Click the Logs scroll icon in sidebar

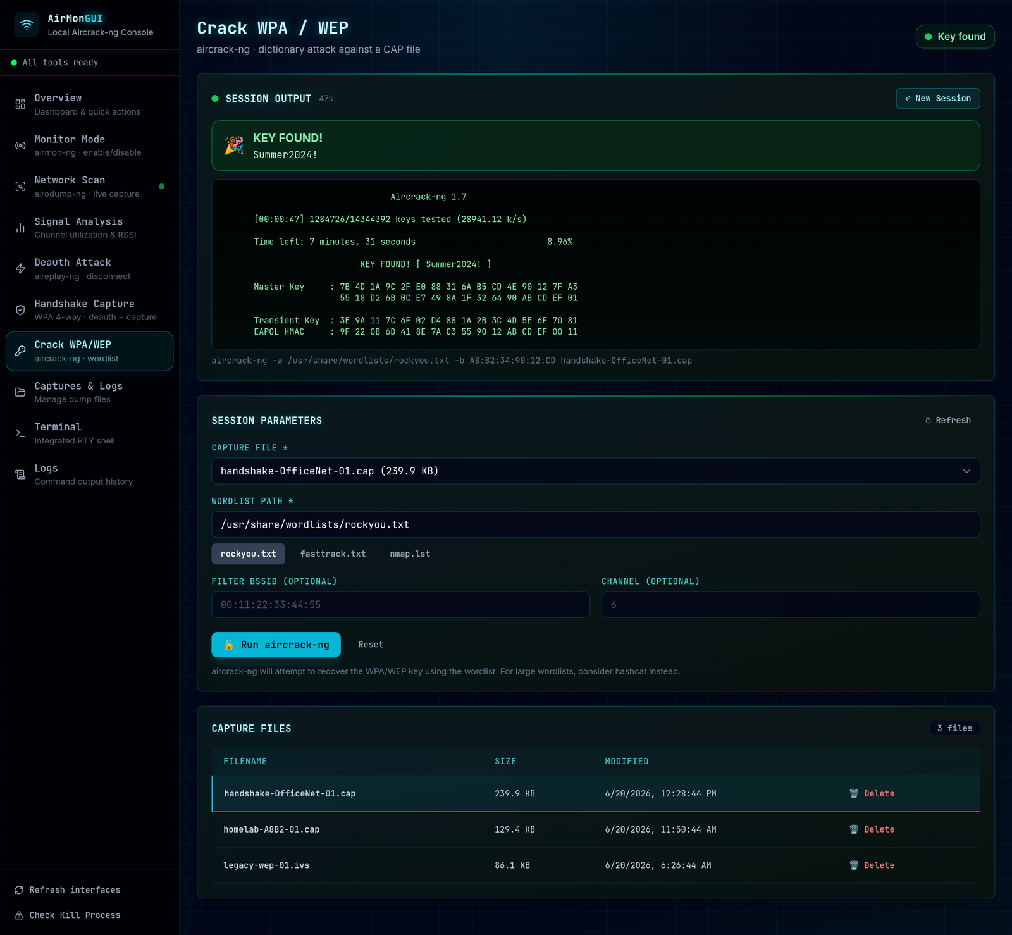tap(20, 474)
